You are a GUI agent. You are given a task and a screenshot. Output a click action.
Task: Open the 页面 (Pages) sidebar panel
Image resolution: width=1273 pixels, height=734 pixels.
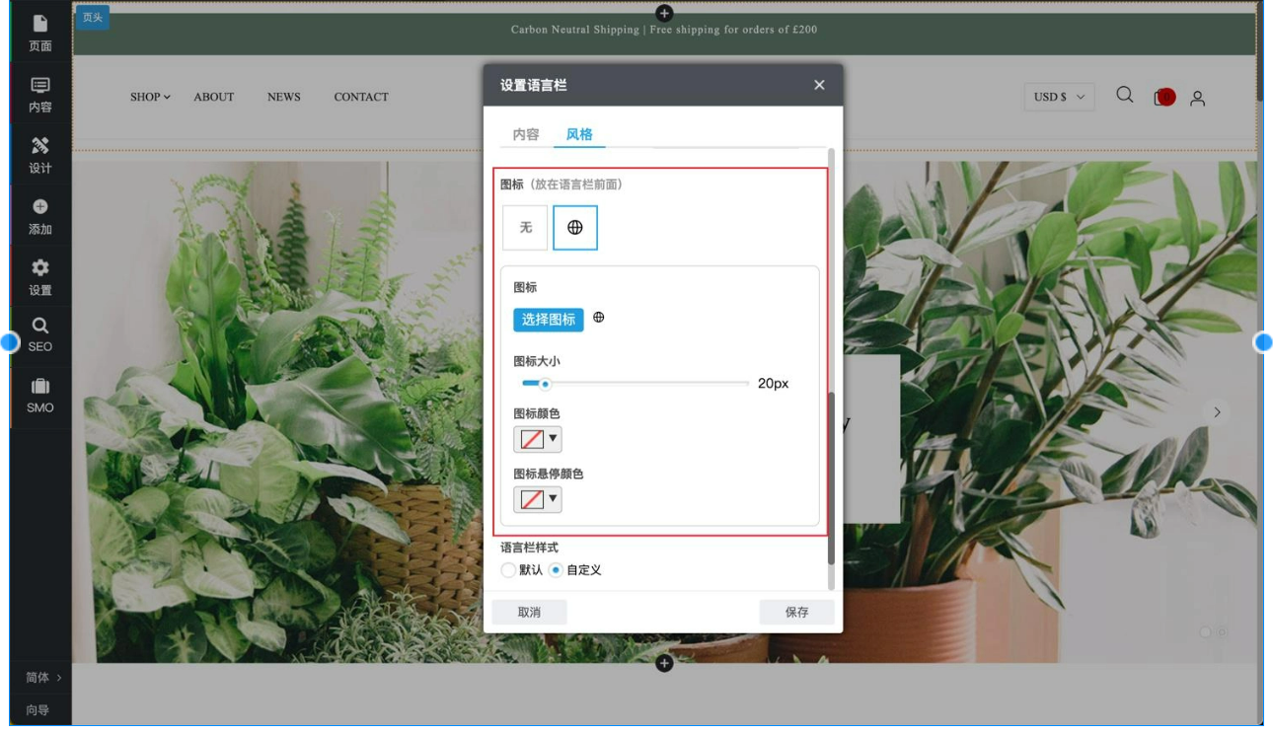(39, 33)
